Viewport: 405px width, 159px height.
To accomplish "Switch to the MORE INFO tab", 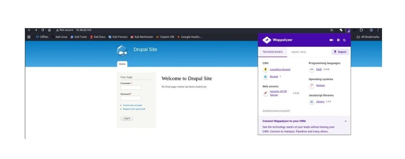I will [299, 52].
